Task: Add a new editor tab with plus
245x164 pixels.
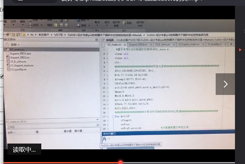Action: click(x=231, y=44)
